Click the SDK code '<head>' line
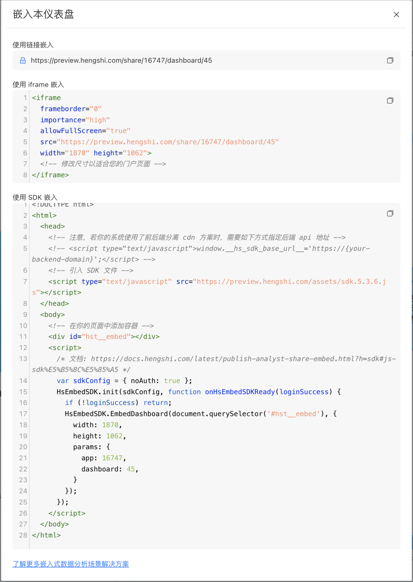The image size is (413, 582). pyautogui.click(x=52, y=226)
